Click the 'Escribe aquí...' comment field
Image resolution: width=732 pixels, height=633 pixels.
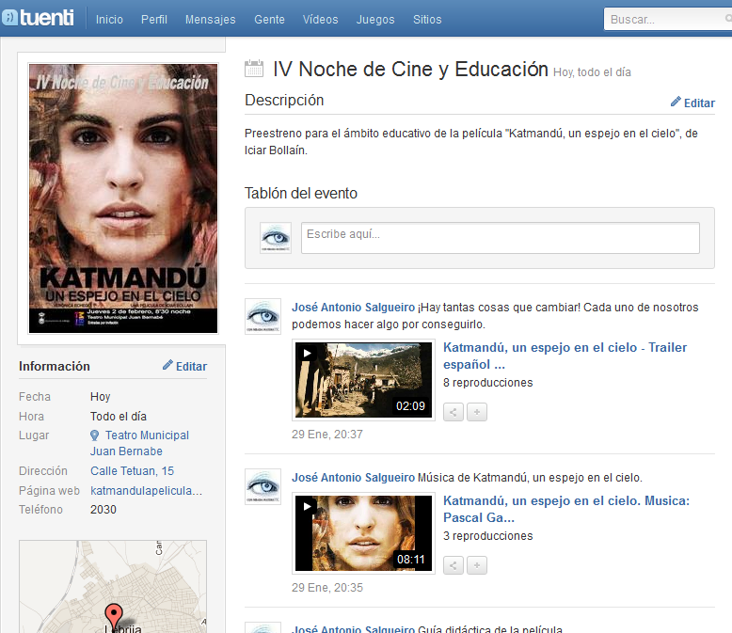point(500,238)
